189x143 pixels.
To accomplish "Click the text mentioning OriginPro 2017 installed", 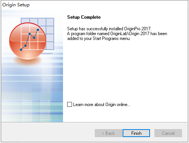I will [109, 29].
